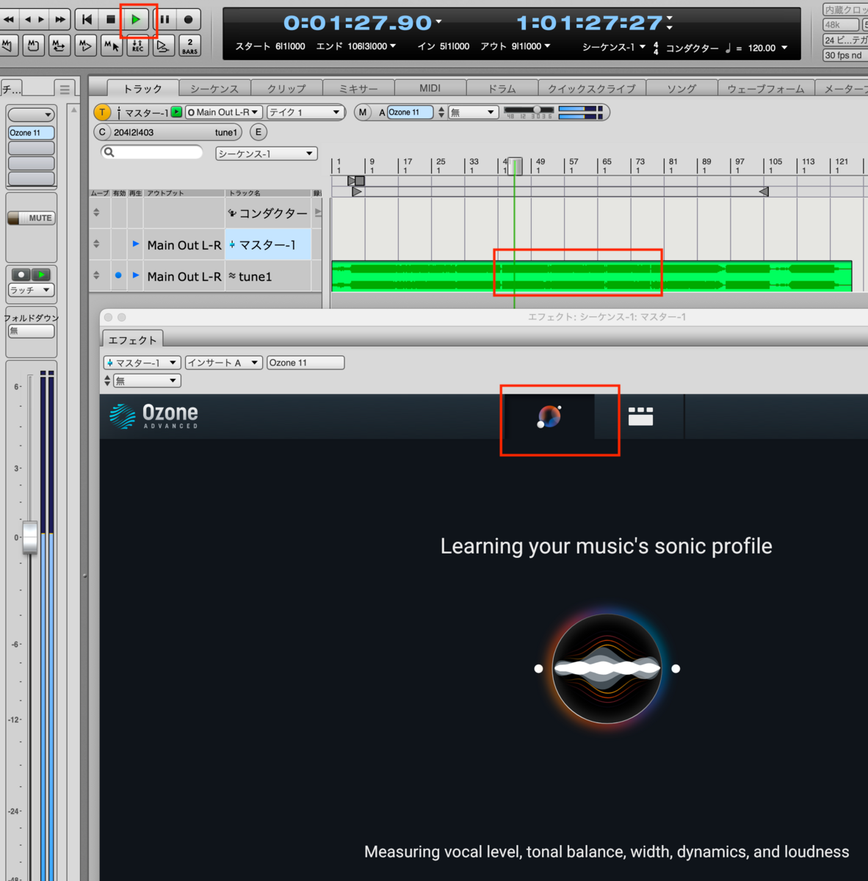The width and height of the screenshot is (868, 881).
Task: Toggle play-enable for マスター-1 track row
Action: [x=136, y=244]
